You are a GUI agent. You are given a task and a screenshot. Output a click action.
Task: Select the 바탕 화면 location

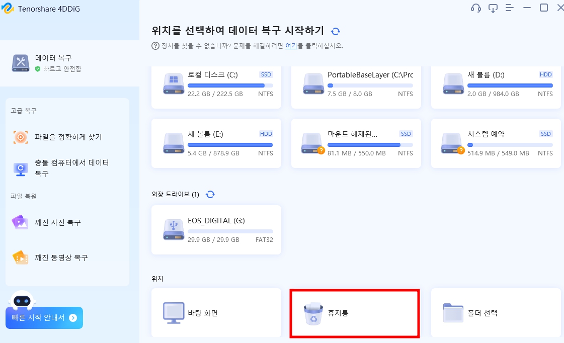(x=216, y=313)
